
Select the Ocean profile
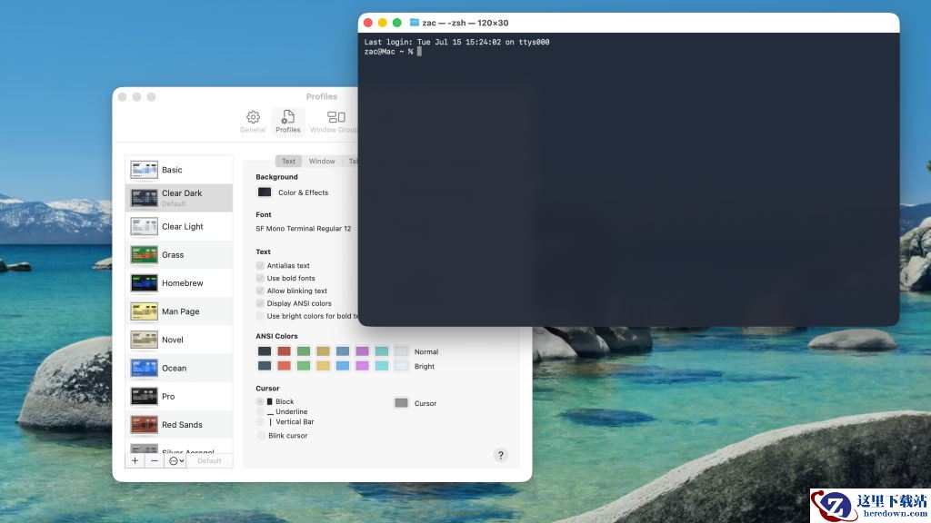coord(179,369)
